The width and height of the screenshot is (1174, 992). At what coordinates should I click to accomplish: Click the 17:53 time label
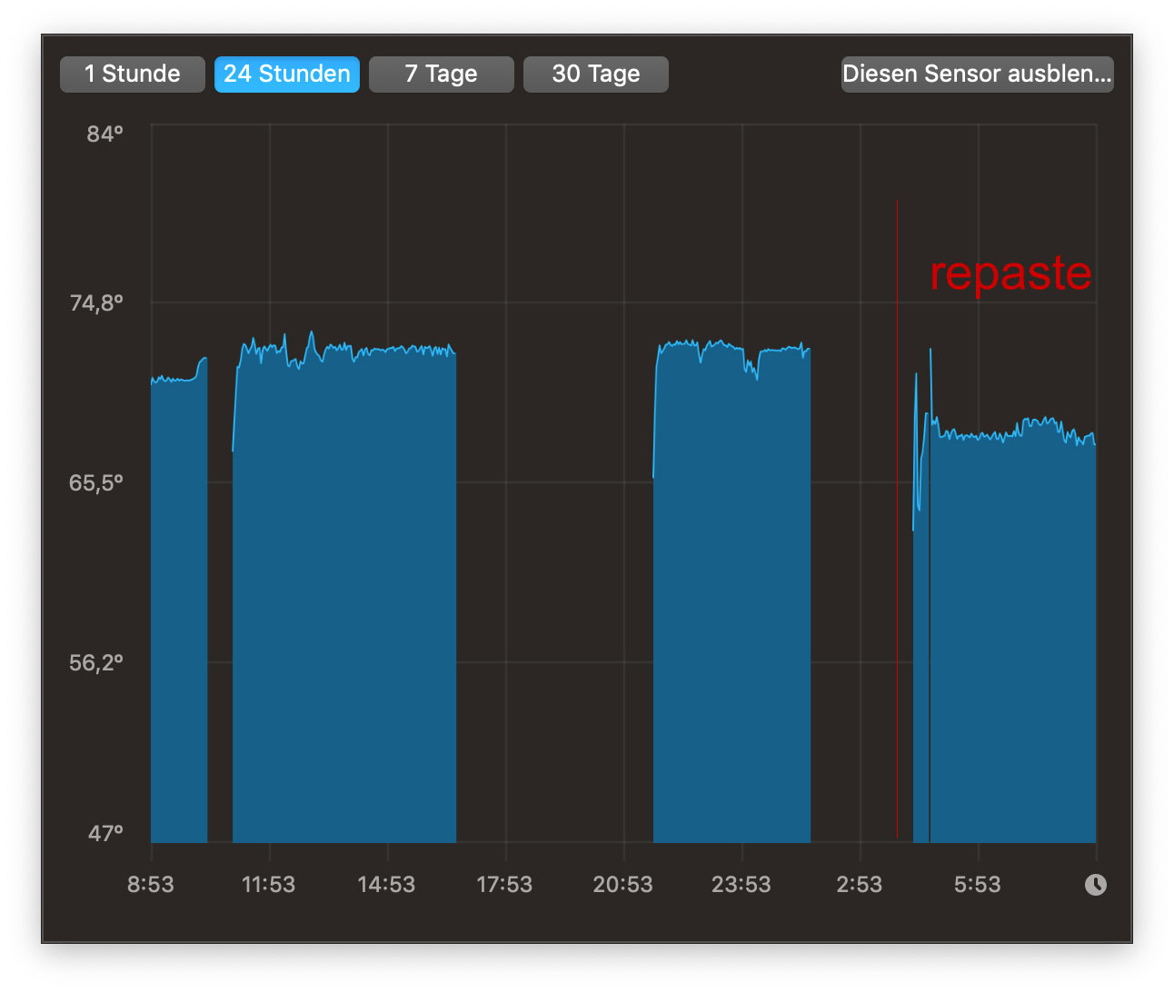(x=505, y=885)
